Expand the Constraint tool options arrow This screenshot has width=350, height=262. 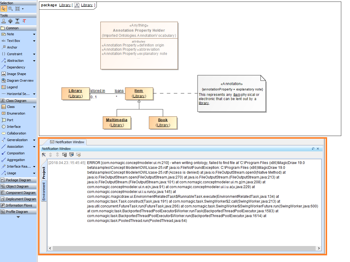(x=34, y=54)
